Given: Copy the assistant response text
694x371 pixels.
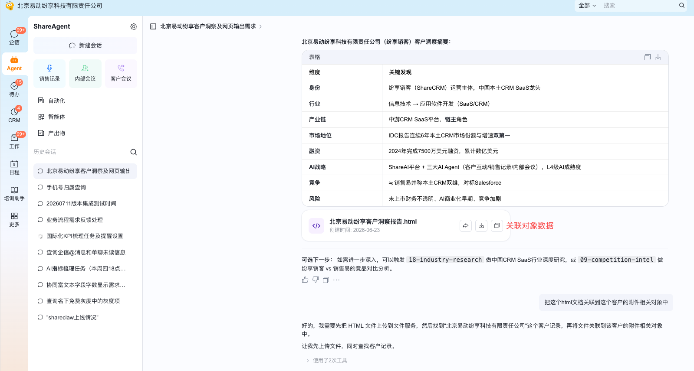Looking at the screenshot, I should (x=326, y=280).
